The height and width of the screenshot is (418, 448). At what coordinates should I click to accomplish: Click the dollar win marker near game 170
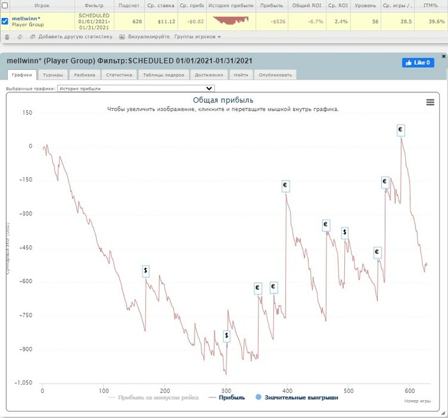click(146, 271)
